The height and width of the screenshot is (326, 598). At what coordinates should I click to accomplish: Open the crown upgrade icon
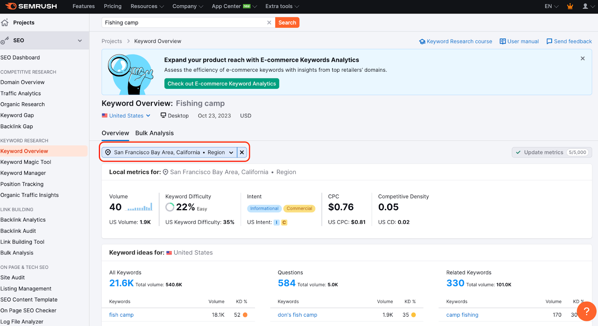[570, 6]
